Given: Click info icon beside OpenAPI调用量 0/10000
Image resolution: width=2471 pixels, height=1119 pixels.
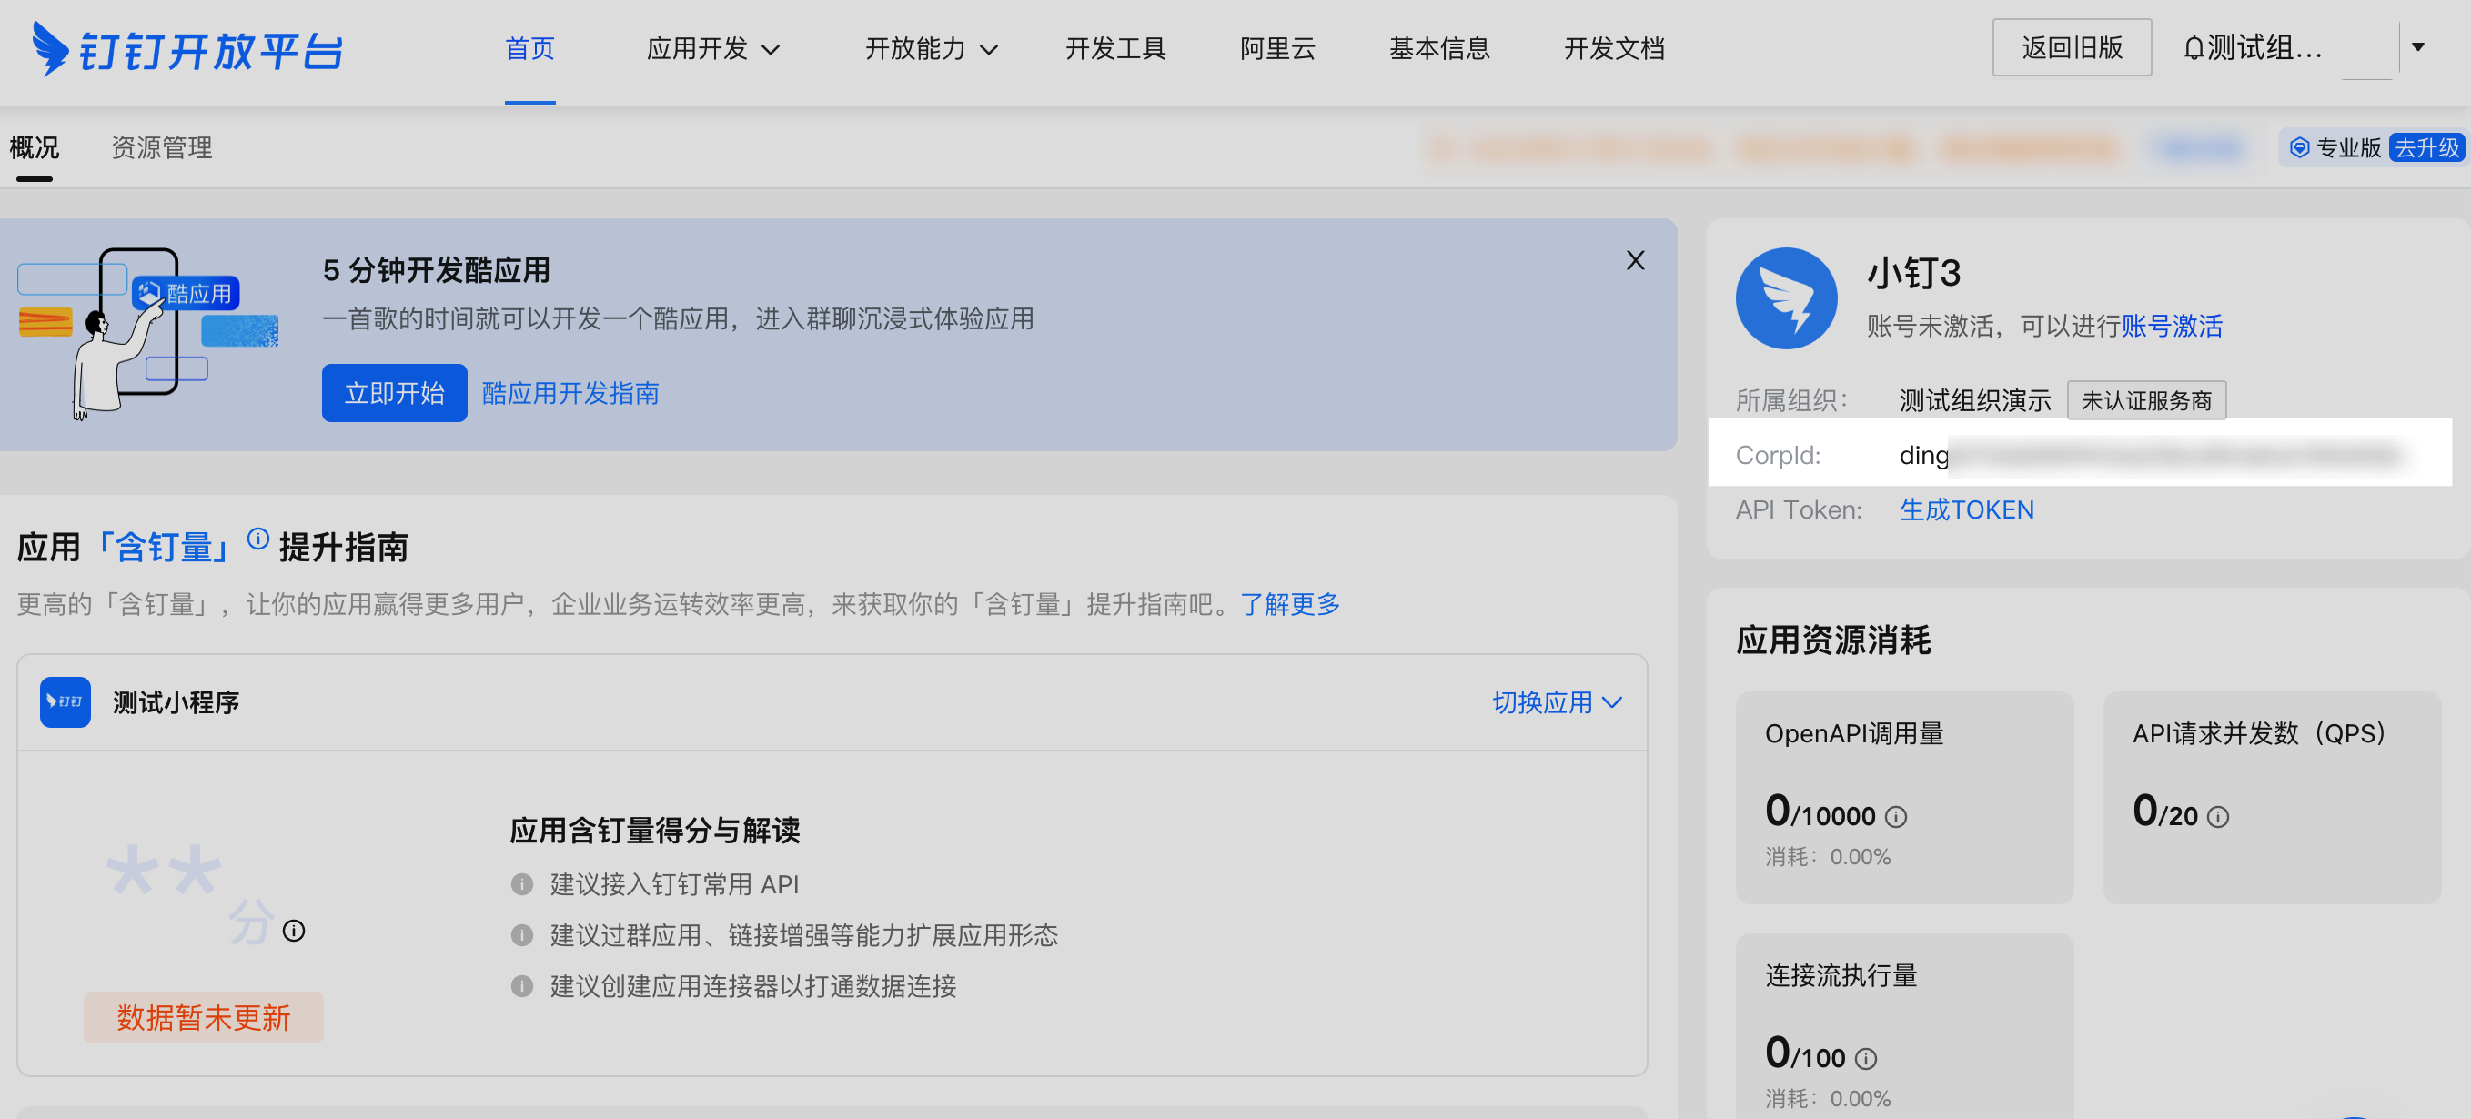Looking at the screenshot, I should [x=1896, y=816].
